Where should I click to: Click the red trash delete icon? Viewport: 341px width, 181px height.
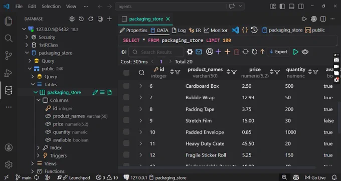click(236, 52)
